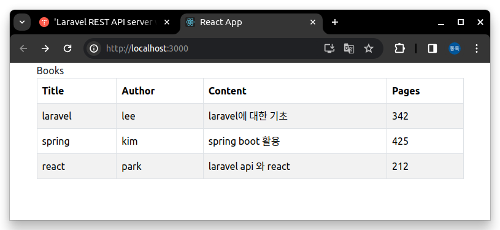Viewport: 500px width, 230px height.
Task: Toggle the browser side panel
Action: [433, 48]
